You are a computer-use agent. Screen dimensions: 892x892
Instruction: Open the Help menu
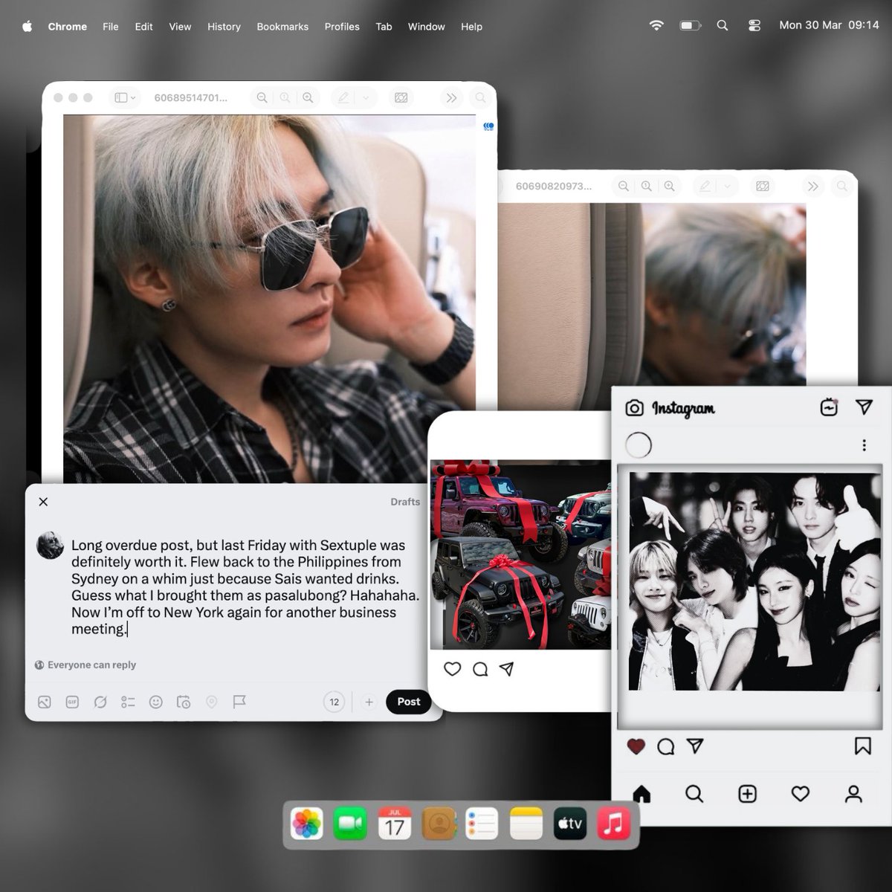pyautogui.click(x=471, y=26)
